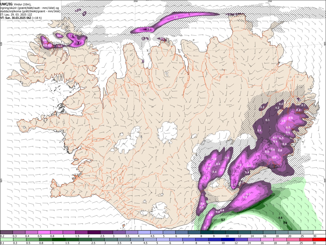This screenshot has width=326, height=245.
Task: Click the white 0.8 snowfall value label
Action: coord(214,159)
